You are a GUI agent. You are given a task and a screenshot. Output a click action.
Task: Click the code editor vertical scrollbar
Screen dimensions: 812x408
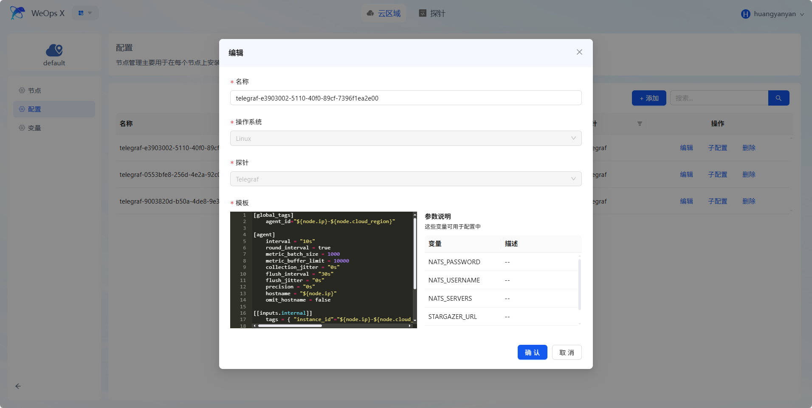(415, 254)
